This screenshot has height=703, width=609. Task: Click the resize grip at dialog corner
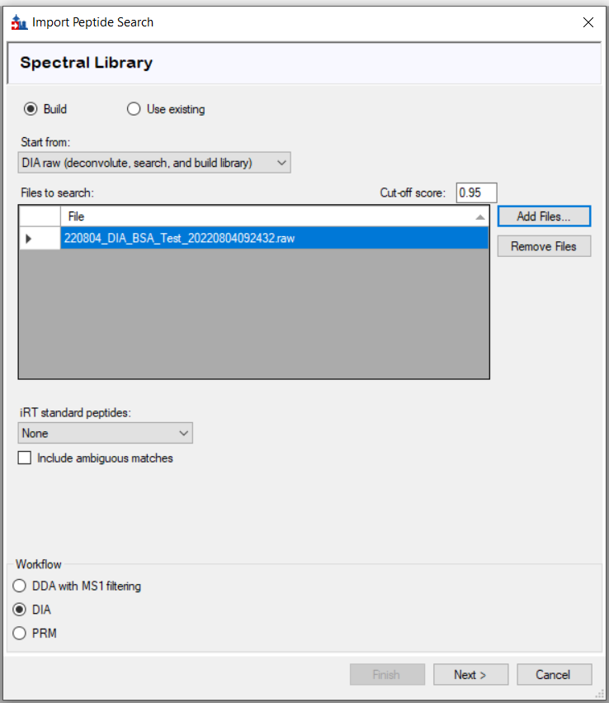point(601,696)
